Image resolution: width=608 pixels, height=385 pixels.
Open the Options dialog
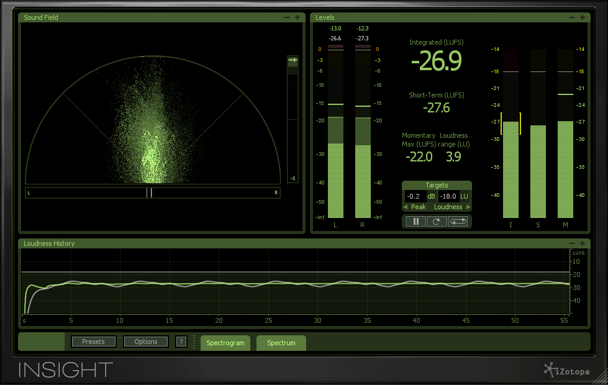(145, 341)
